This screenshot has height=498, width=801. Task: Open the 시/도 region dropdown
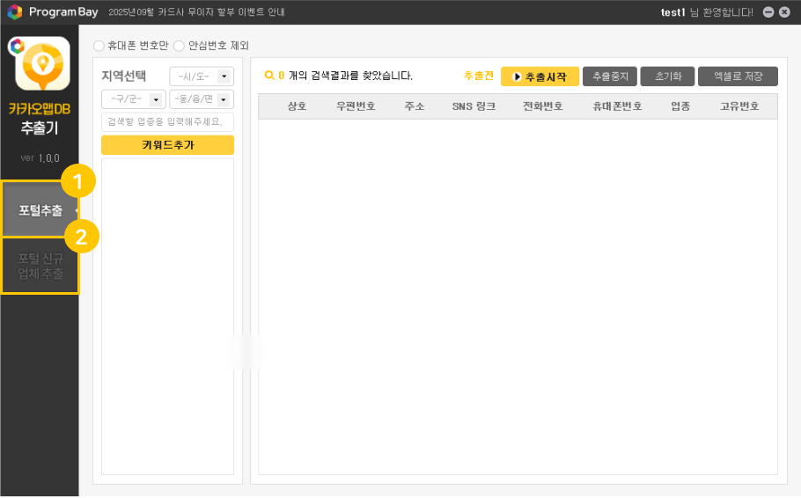(202, 77)
